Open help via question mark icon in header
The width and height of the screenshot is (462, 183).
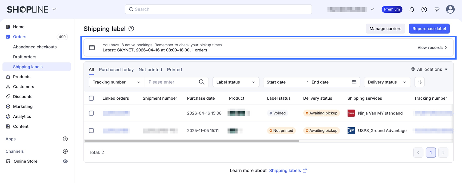coord(424,9)
